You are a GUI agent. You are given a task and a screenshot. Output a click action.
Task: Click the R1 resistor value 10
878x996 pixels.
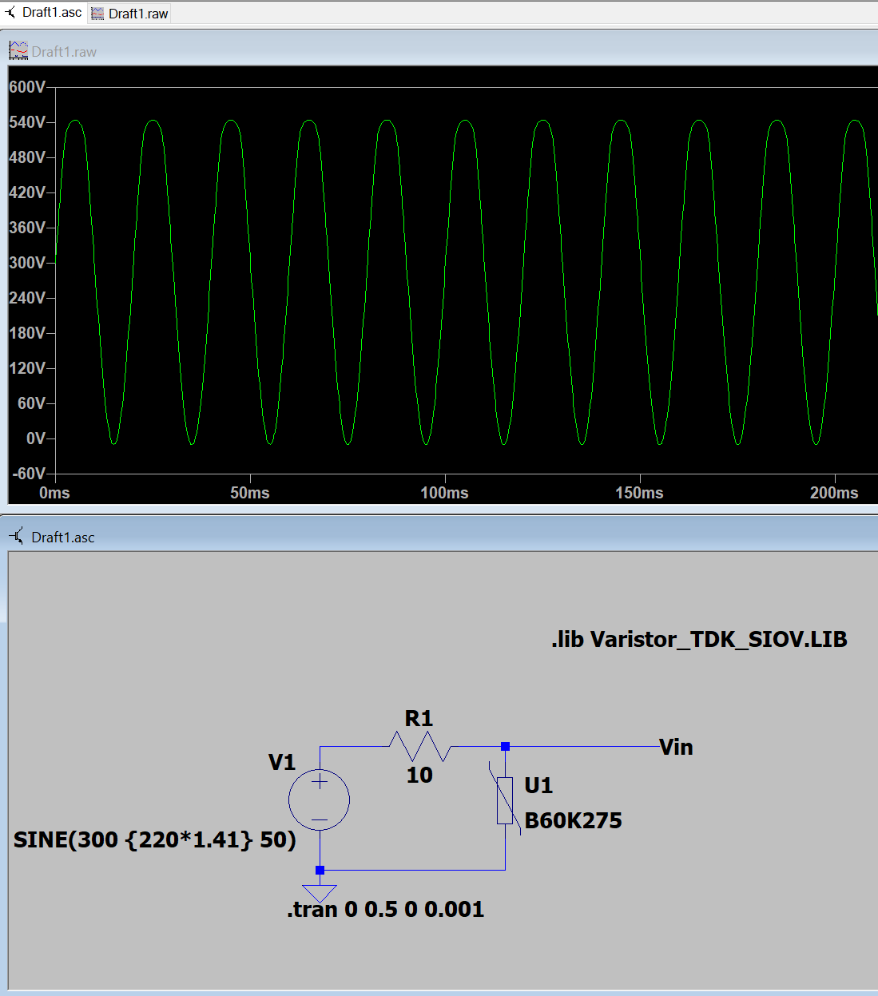click(419, 775)
